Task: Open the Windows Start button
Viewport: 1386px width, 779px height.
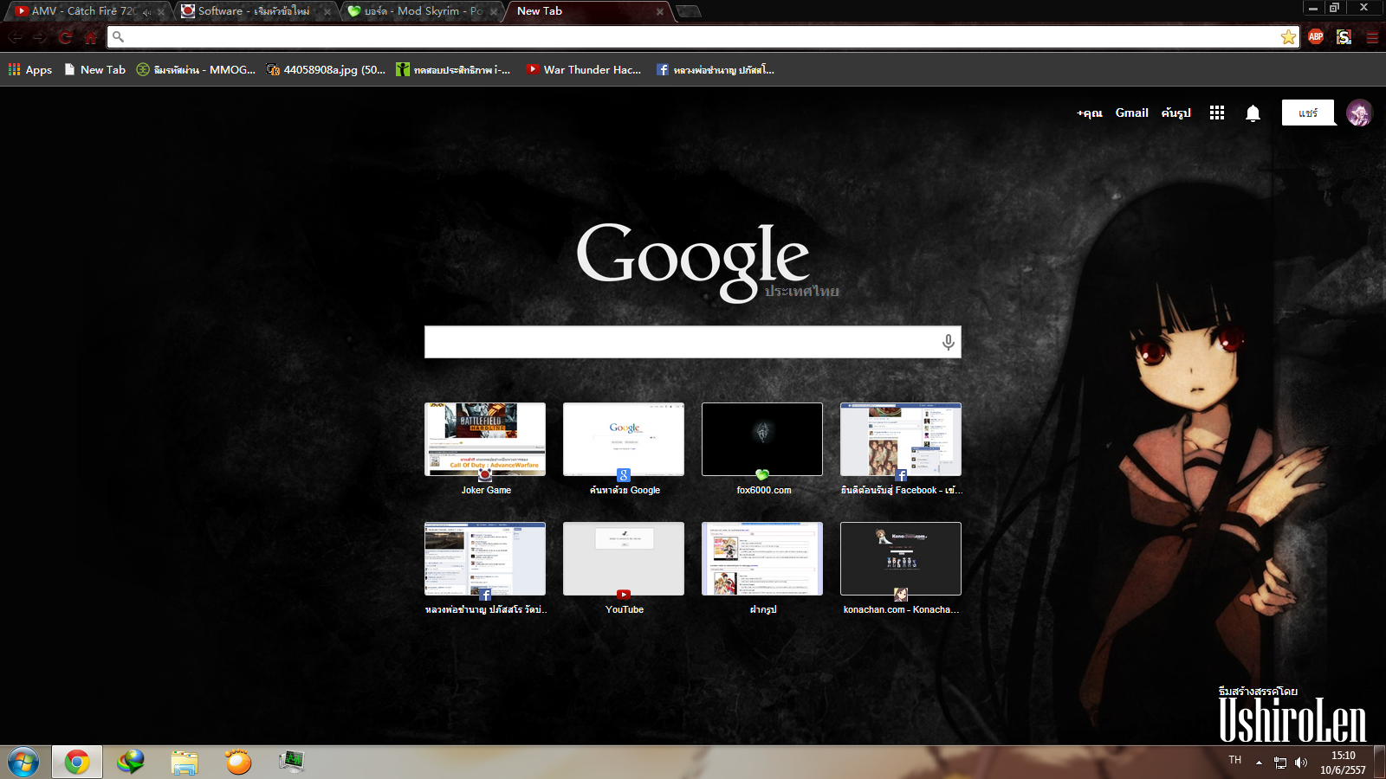Action: [23, 763]
